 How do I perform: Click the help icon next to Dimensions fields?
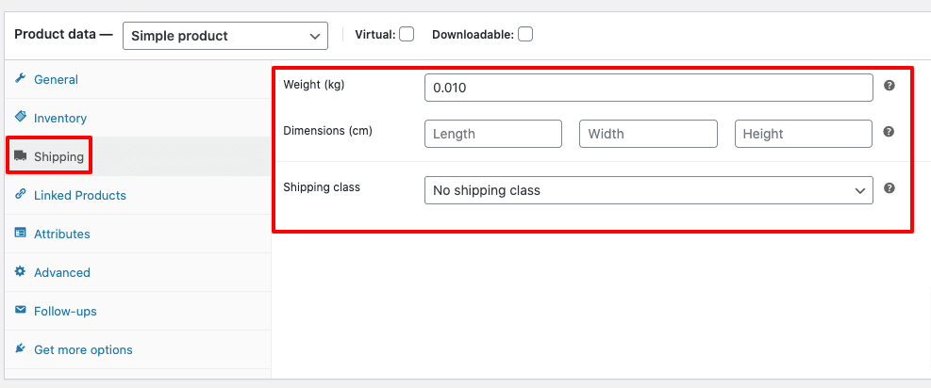[889, 132]
